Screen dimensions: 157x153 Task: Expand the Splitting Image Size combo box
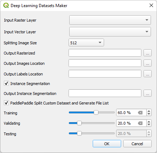tap(86, 42)
